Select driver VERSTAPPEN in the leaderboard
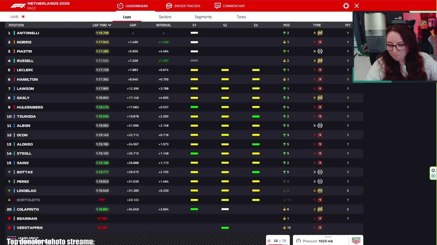 point(30,228)
